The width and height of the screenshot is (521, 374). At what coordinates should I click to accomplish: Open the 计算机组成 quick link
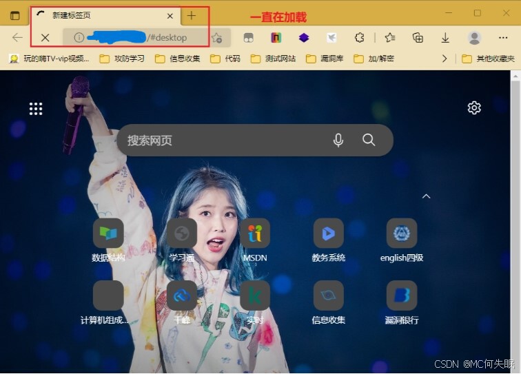(x=106, y=302)
